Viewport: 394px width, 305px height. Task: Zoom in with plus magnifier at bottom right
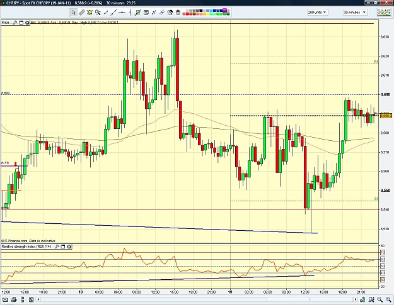pyautogui.click(x=388, y=299)
